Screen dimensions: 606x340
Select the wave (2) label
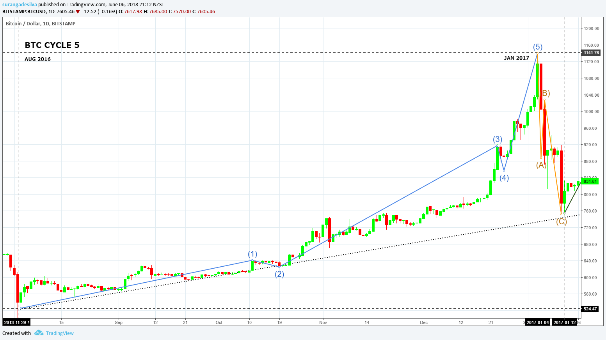pos(279,274)
